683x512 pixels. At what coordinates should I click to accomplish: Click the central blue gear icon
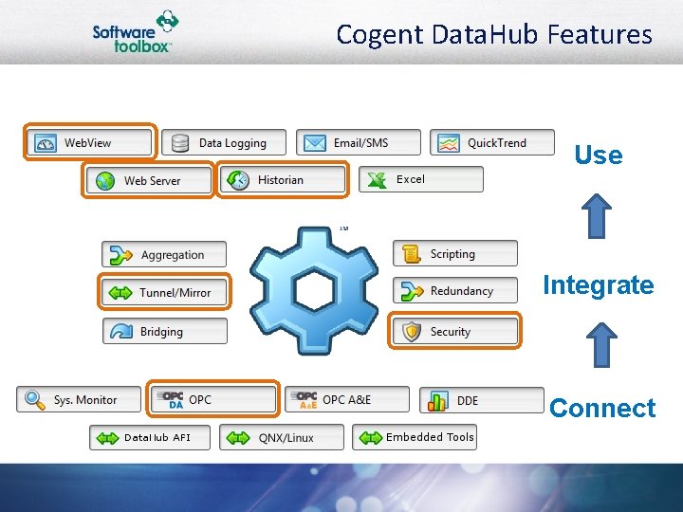coord(314,290)
